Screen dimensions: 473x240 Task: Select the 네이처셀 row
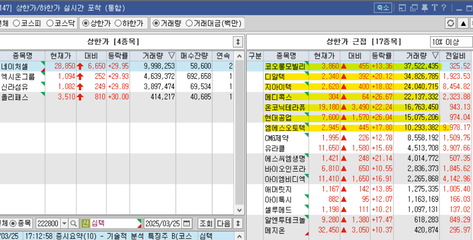pyautogui.click(x=117, y=66)
